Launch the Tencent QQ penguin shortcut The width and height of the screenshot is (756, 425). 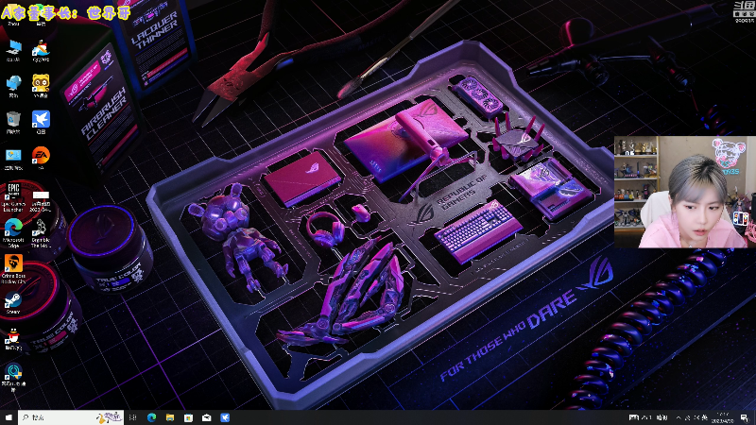[x=13, y=339]
